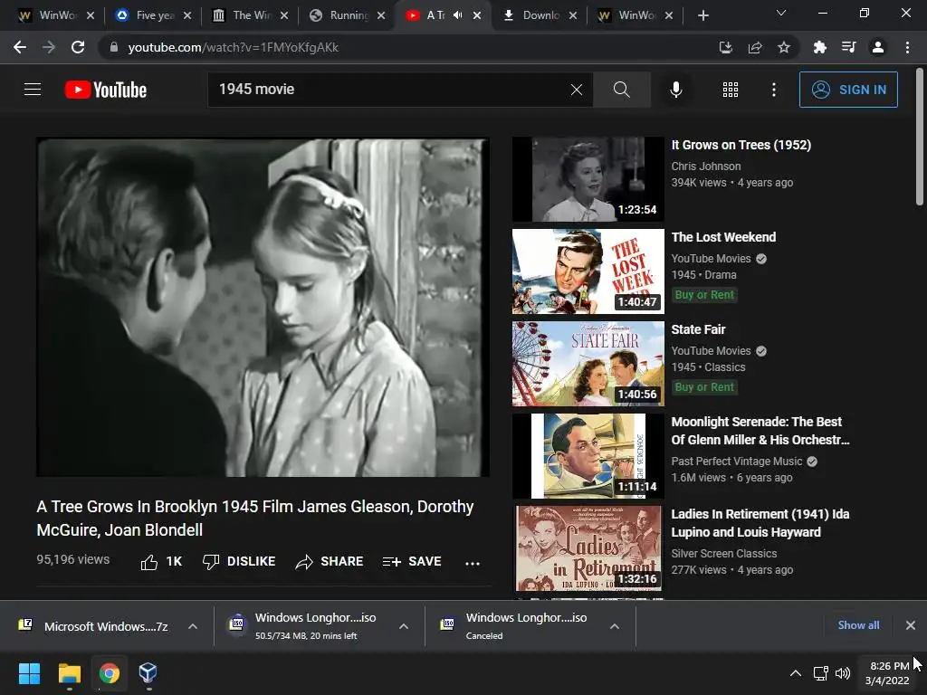Open YouTube settings three-dot menu
The image size is (927, 695).
click(x=773, y=90)
